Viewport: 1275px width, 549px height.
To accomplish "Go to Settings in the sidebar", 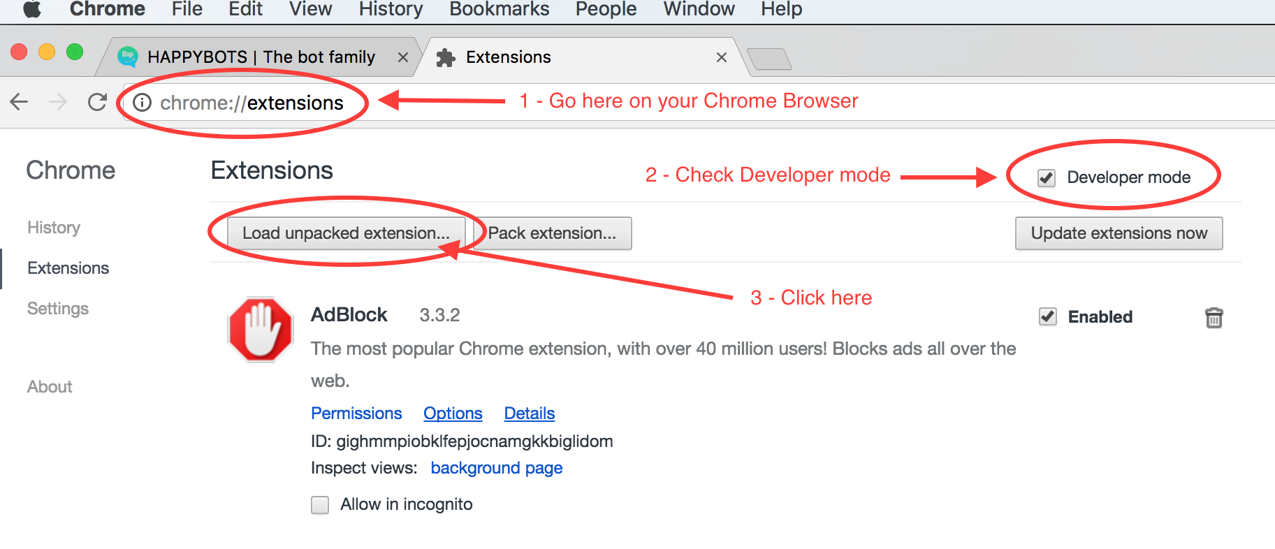I will click(x=58, y=309).
